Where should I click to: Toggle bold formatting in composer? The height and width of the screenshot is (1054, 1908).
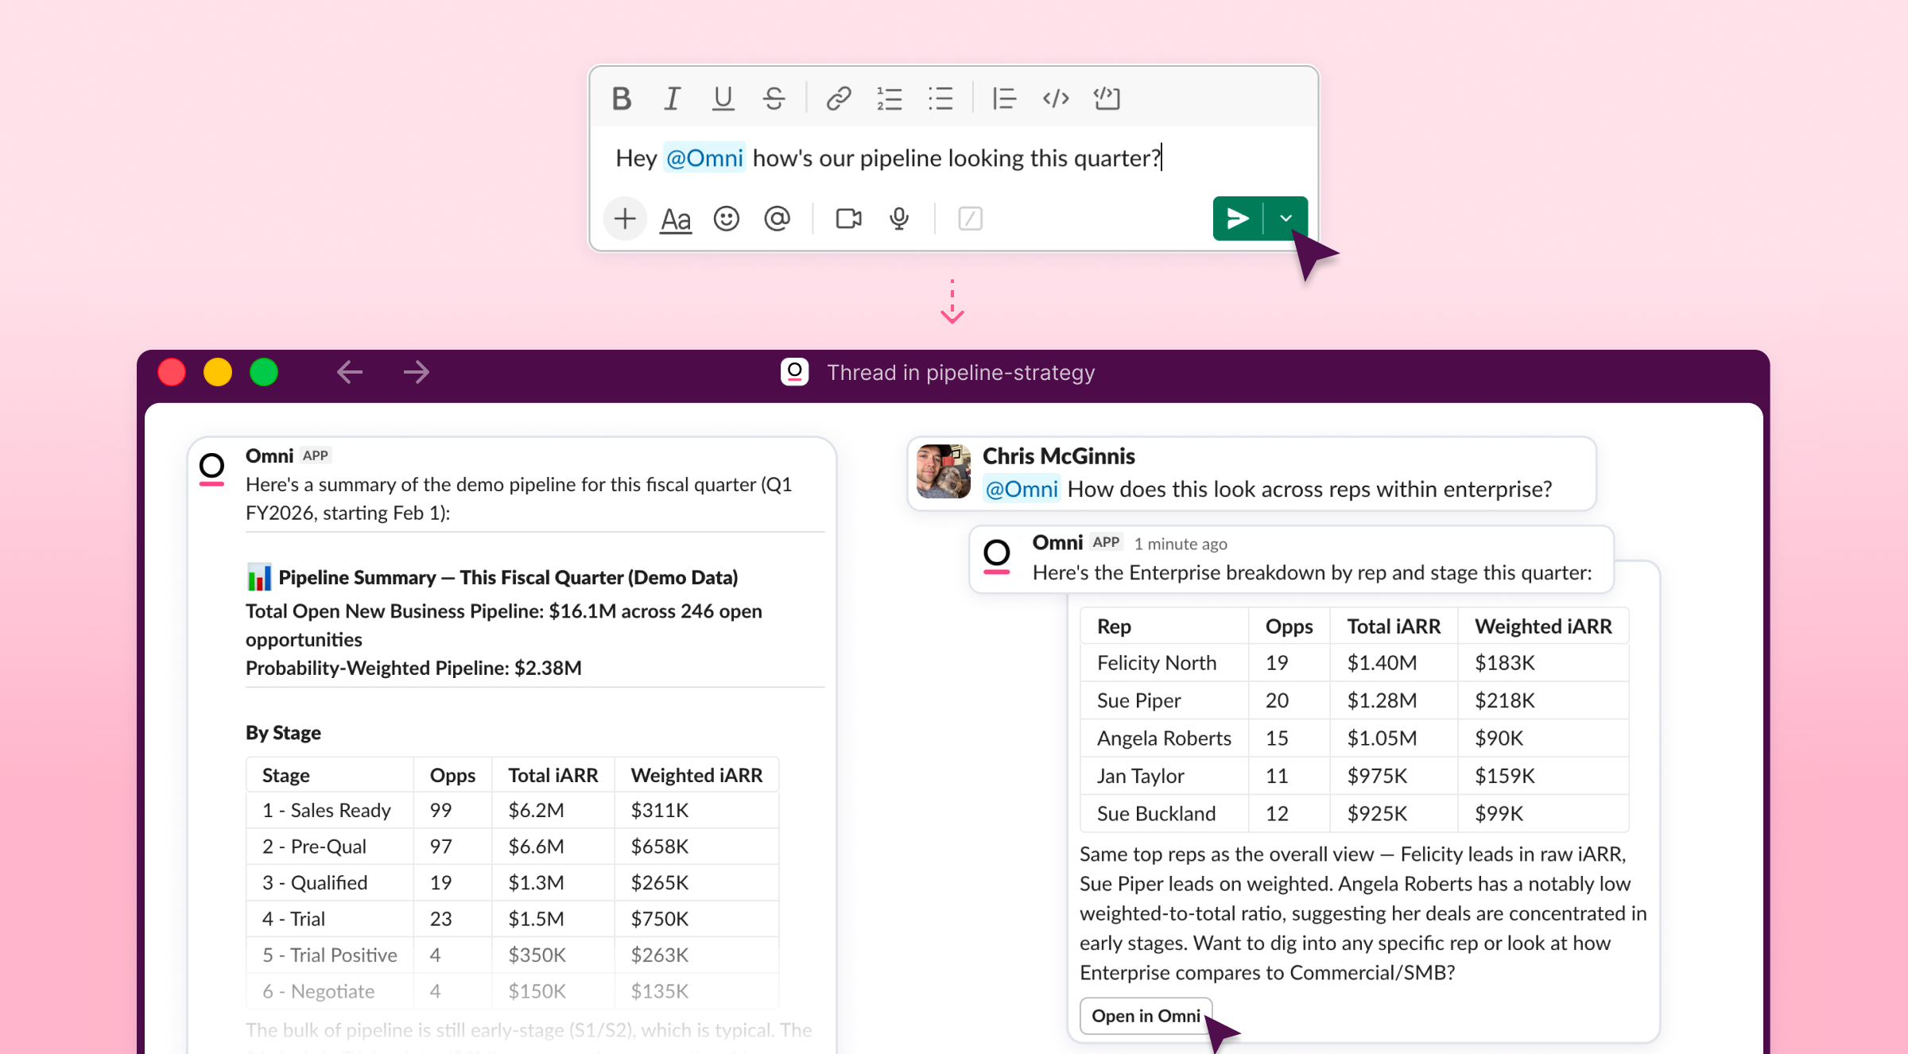point(622,99)
